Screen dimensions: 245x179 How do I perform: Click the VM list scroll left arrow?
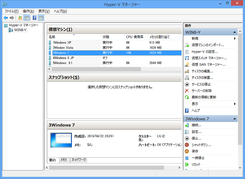tap(49, 69)
